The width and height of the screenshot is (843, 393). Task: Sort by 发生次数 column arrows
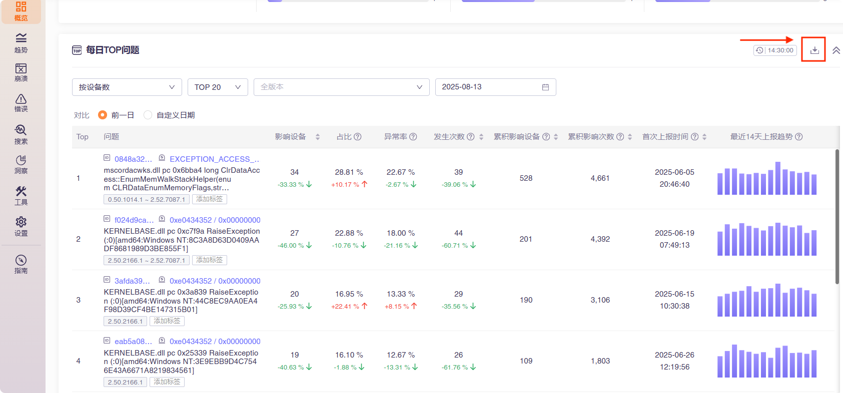coord(481,137)
